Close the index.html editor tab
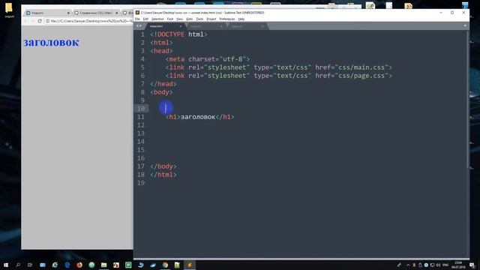 pyautogui.click(x=180, y=26)
